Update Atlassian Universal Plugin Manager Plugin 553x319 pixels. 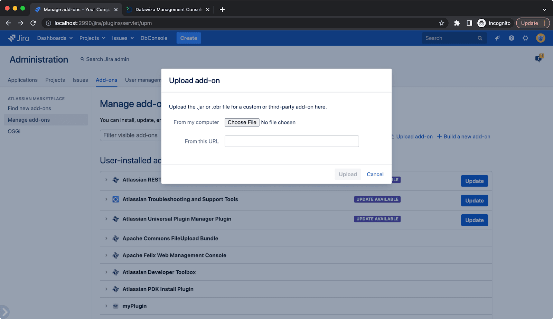474,220
